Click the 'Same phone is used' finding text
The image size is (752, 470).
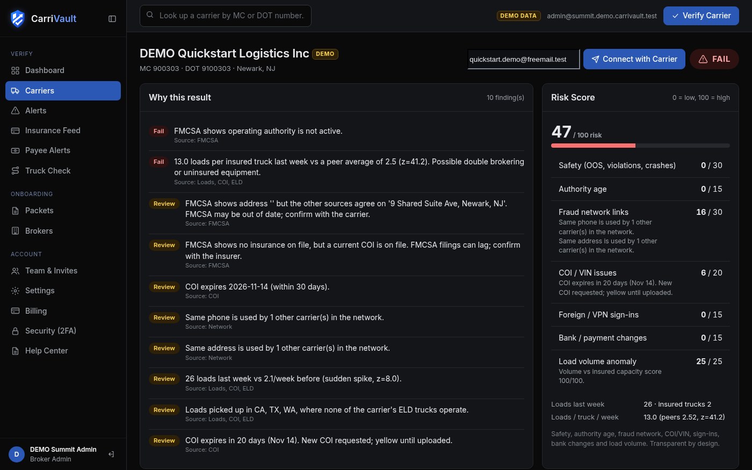tap(285, 317)
